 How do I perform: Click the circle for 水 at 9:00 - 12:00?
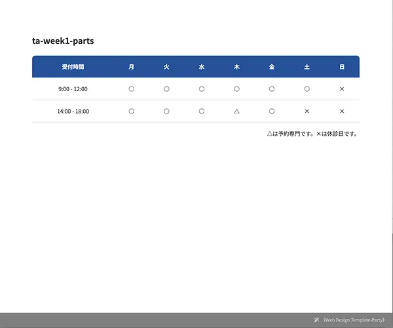tap(202, 89)
